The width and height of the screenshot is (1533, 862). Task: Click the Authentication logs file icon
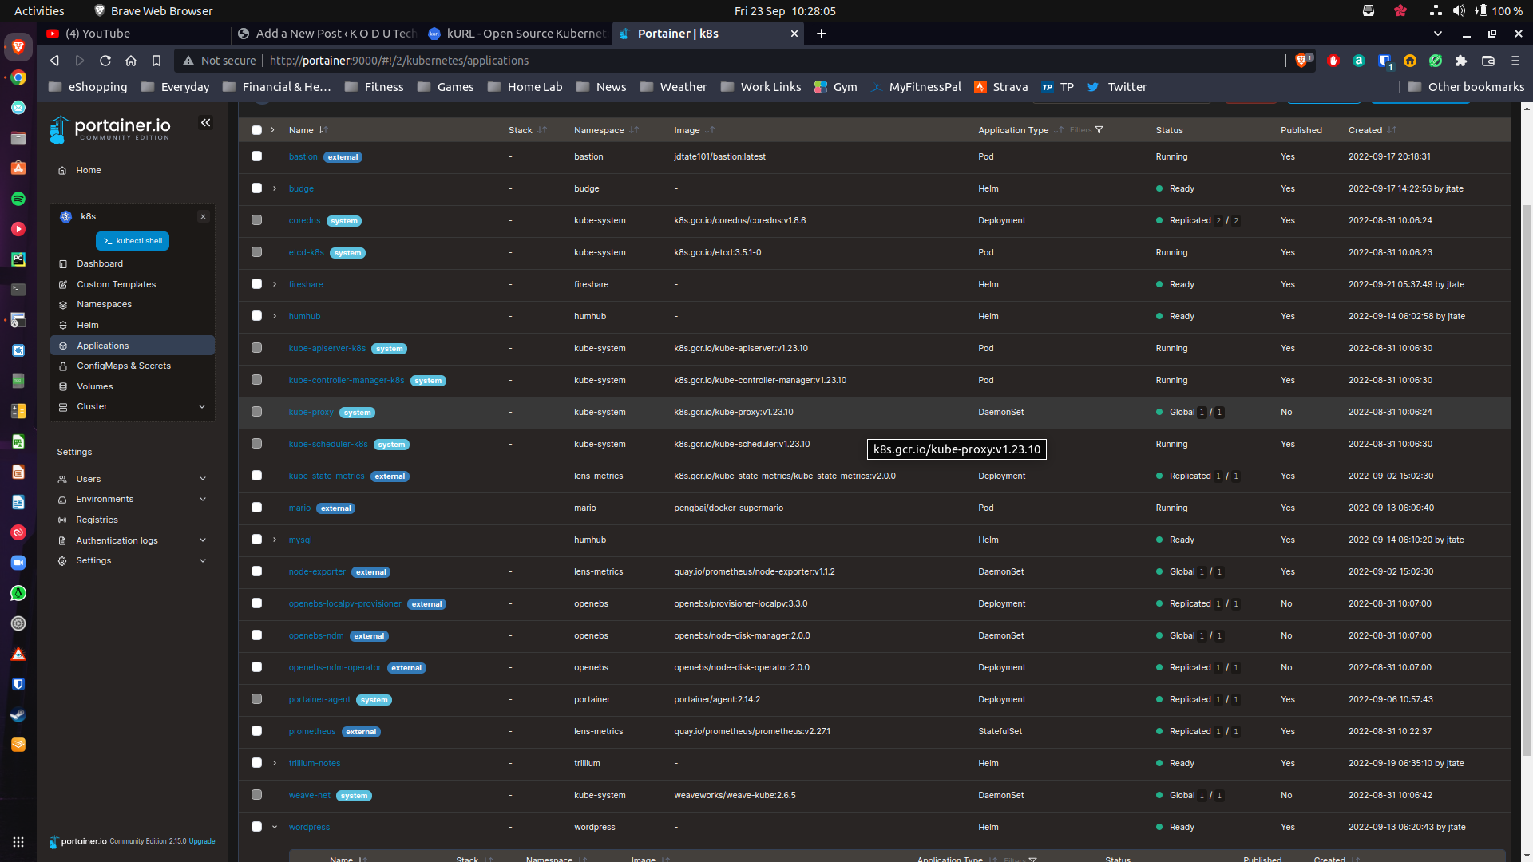point(62,541)
